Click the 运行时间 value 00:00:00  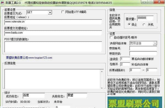coord(25,102)
